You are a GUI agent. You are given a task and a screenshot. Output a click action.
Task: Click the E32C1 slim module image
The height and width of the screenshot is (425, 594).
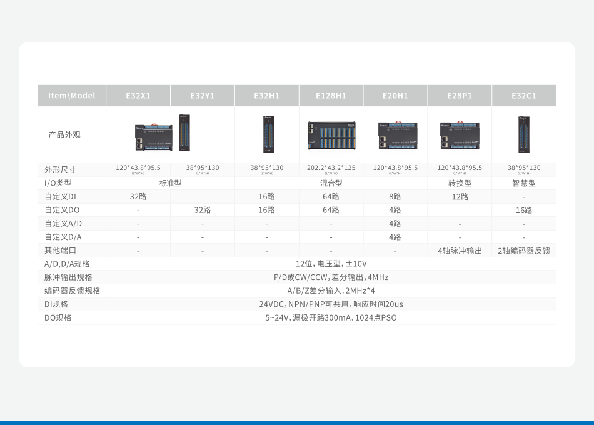point(524,134)
